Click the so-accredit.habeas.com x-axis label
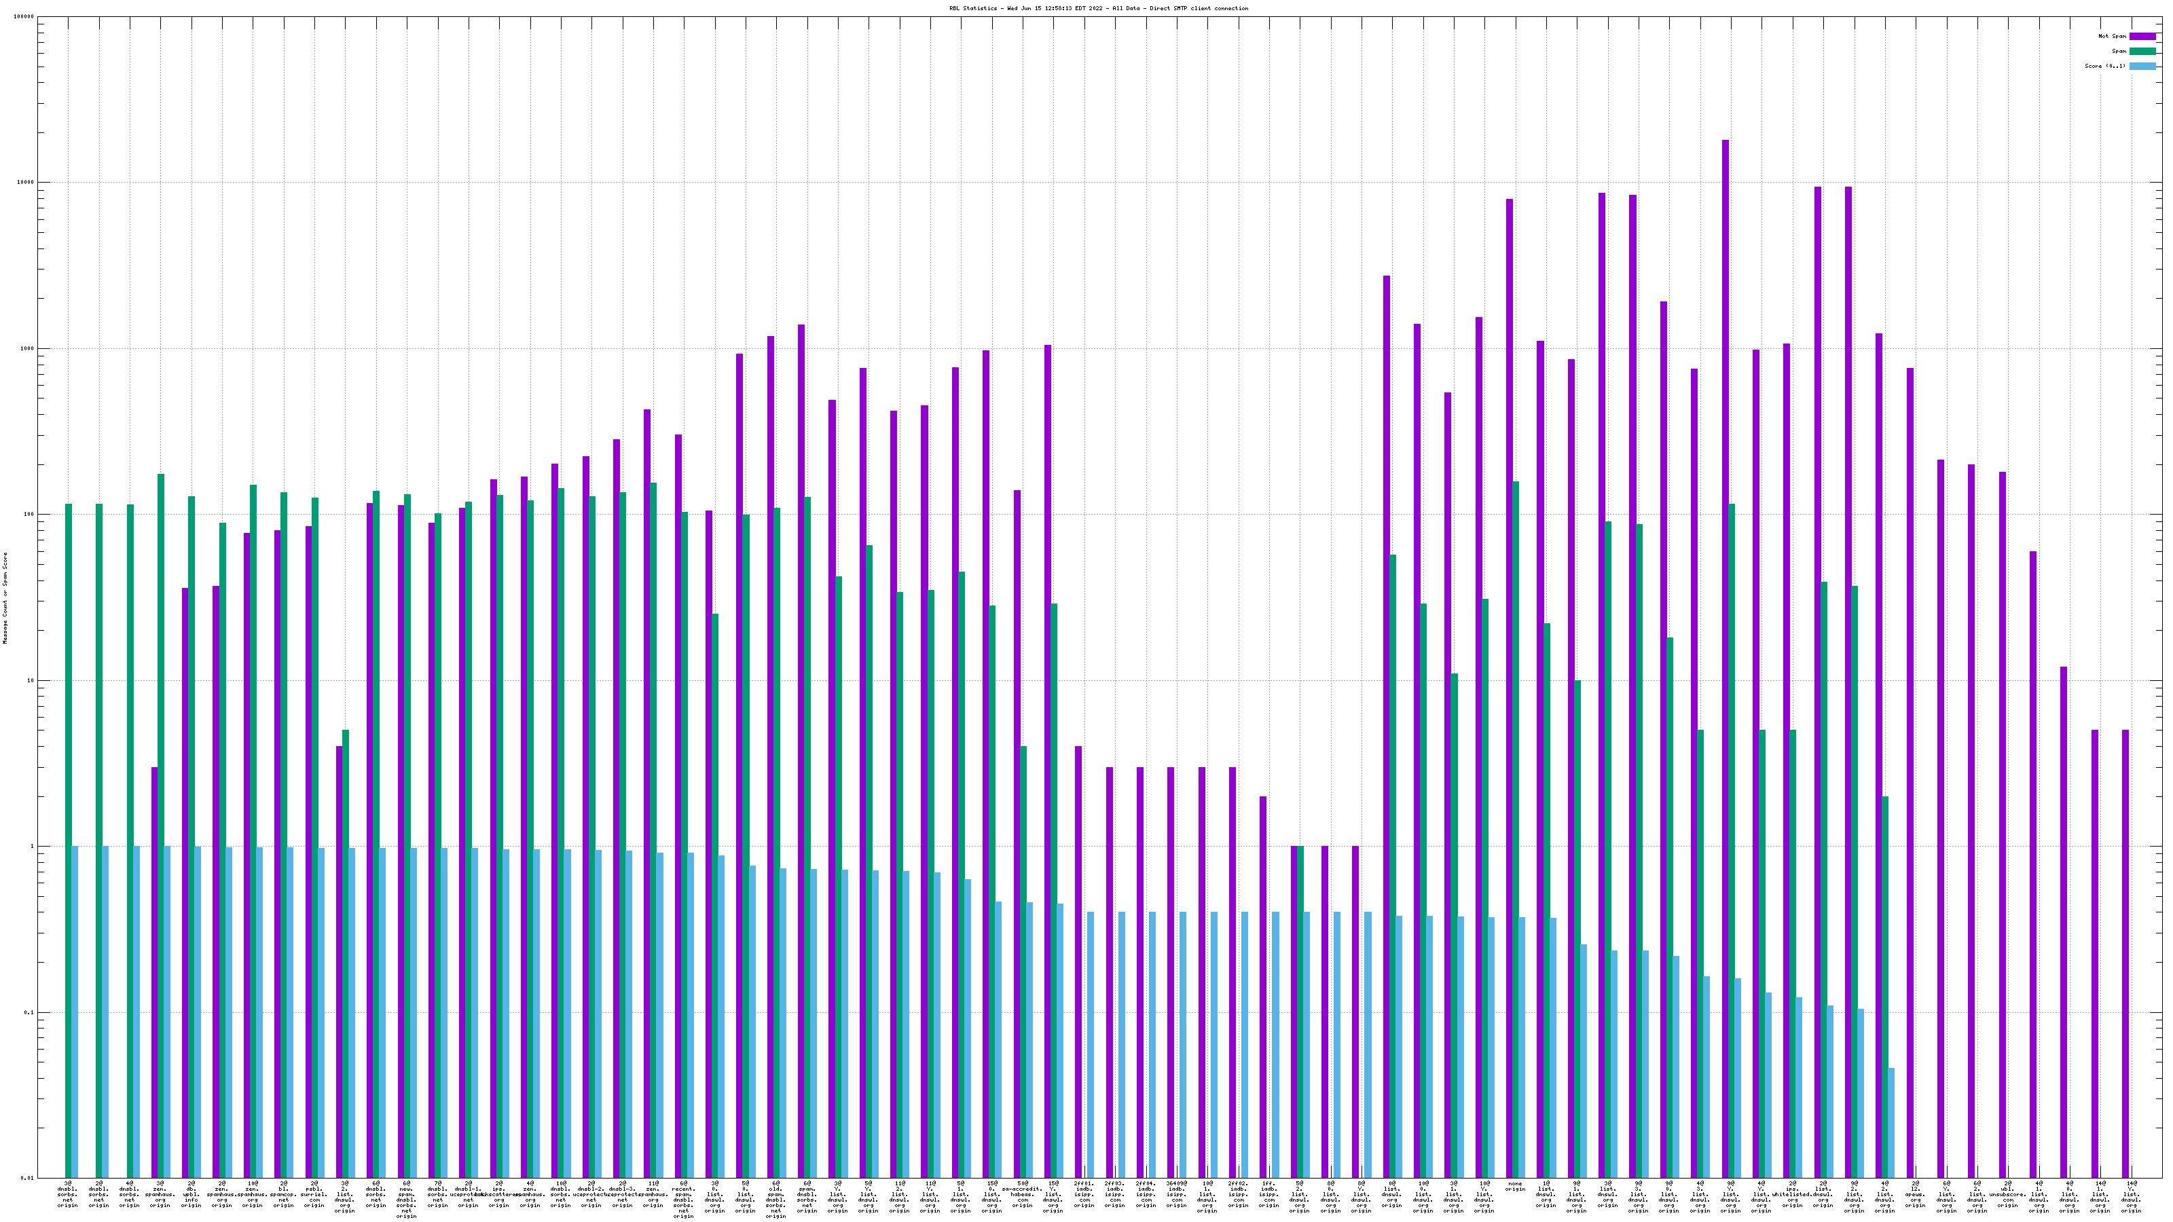Image resolution: width=2173 pixels, height=1222 pixels. pos(1023,1194)
